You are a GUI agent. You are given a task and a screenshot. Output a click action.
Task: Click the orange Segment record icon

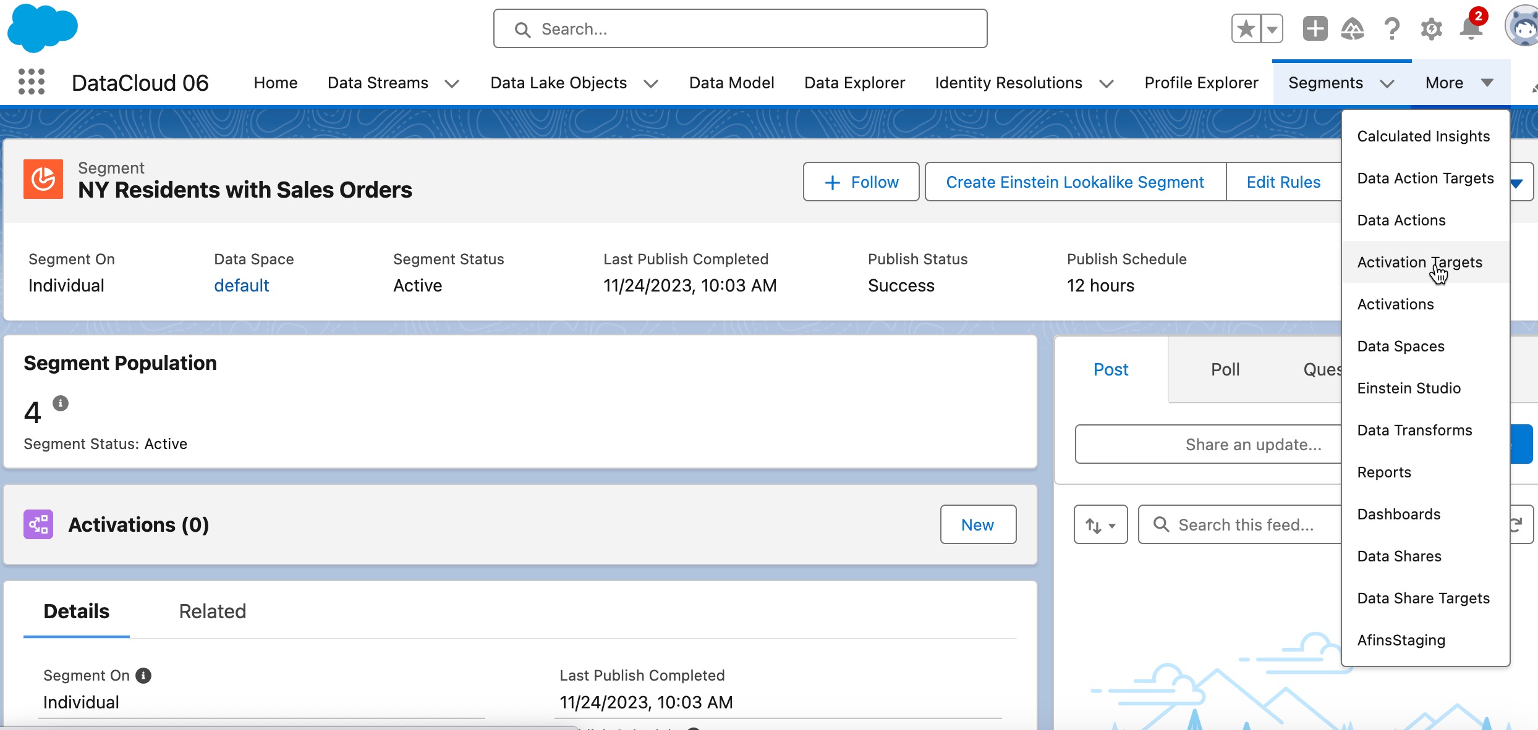pos(43,179)
